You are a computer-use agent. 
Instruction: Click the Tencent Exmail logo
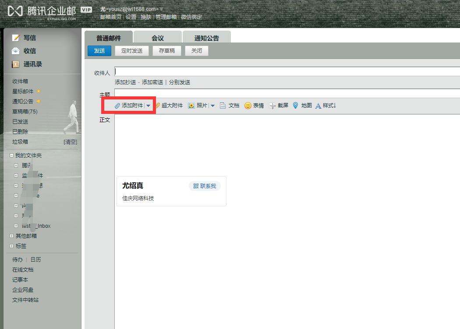(42, 12)
